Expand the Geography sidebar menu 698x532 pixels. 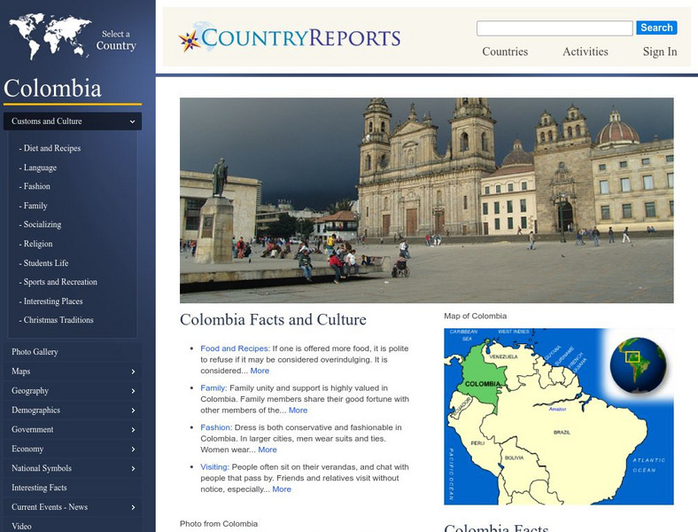133,391
